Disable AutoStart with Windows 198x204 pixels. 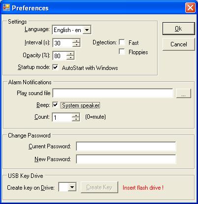(x=56, y=67)
